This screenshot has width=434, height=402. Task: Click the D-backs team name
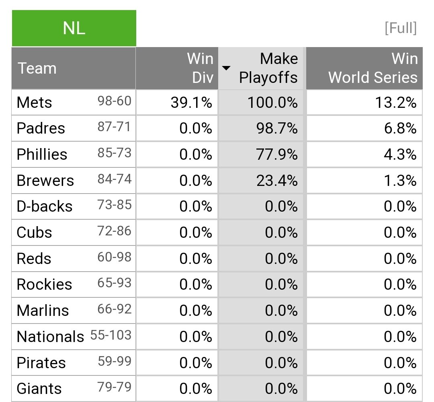[x=45, y=206]
